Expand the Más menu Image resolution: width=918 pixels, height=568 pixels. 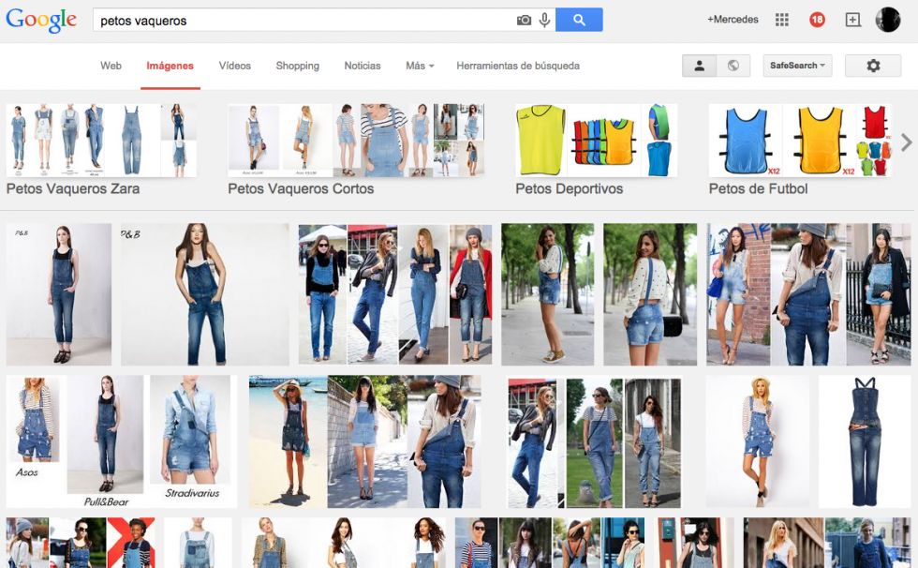[420, 66]
